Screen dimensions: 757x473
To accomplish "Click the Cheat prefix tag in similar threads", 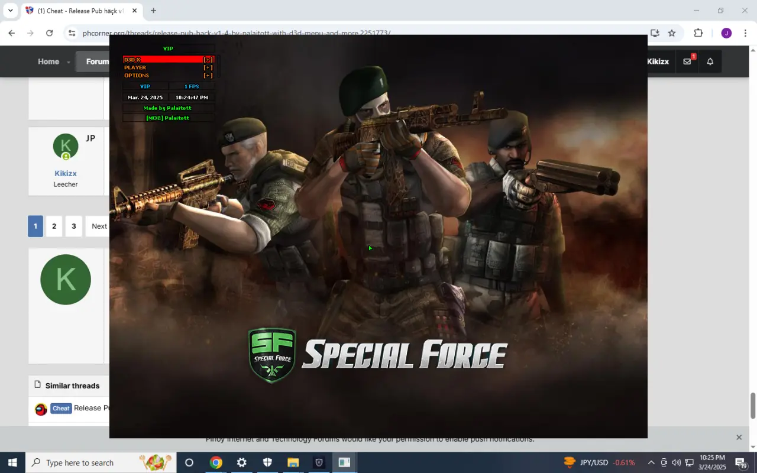I will [61, 409].
